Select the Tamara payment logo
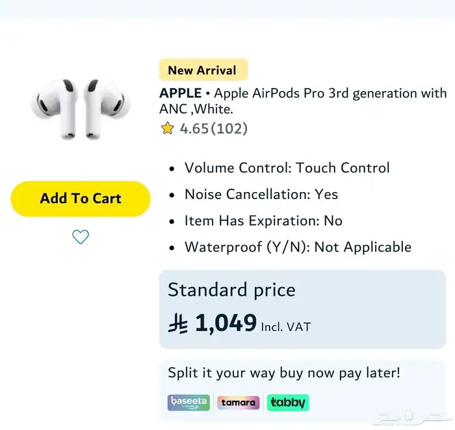 click(238, 403)
